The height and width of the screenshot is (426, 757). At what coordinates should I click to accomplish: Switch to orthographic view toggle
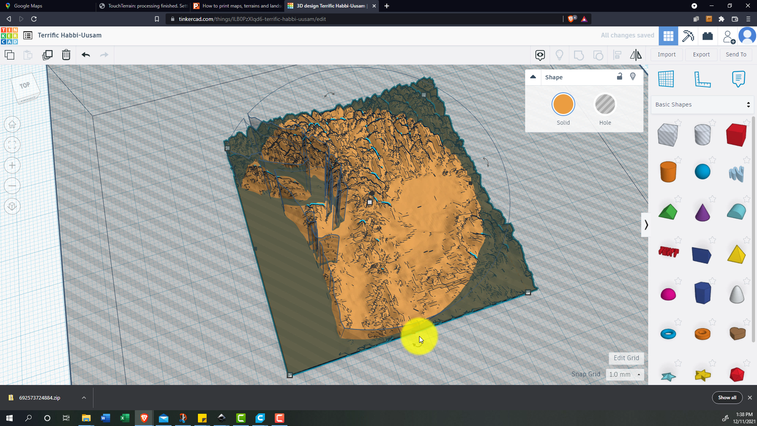(12, 207)
